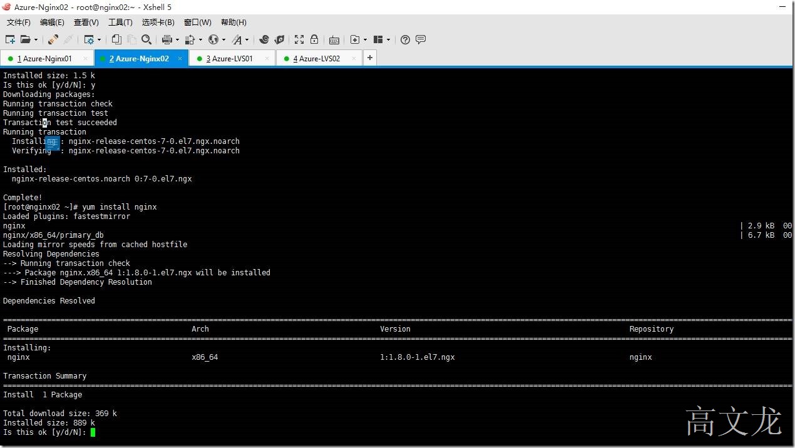Open the 帮助(H) menu
Image resolution: width=795 pixels, height=448 pixels.
click(233, 23)
